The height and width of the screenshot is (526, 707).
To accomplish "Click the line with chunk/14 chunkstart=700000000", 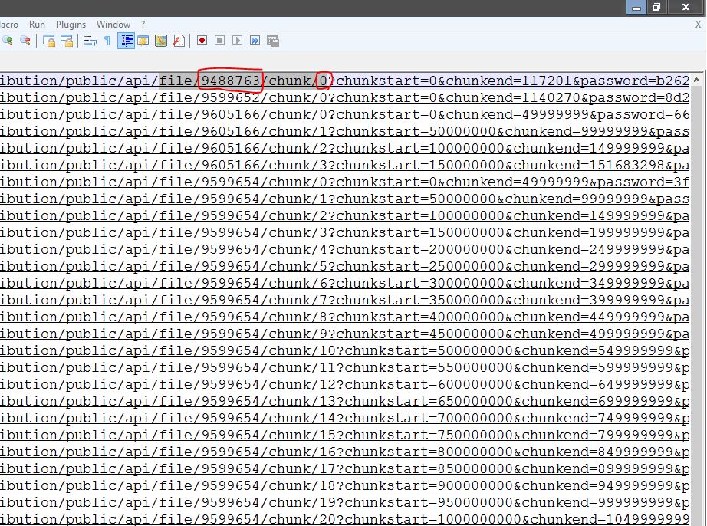I will click(x=345, y=419).
